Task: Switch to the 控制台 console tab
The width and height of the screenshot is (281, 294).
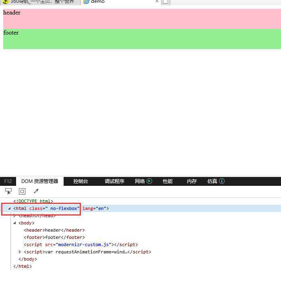Action: coord(81,181)
